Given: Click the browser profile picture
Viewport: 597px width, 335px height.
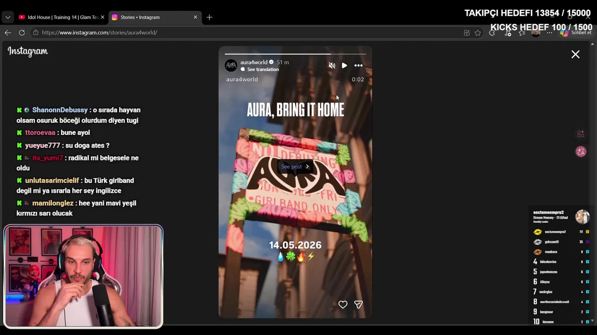Looking at the screenshot, I should point(536,33).
